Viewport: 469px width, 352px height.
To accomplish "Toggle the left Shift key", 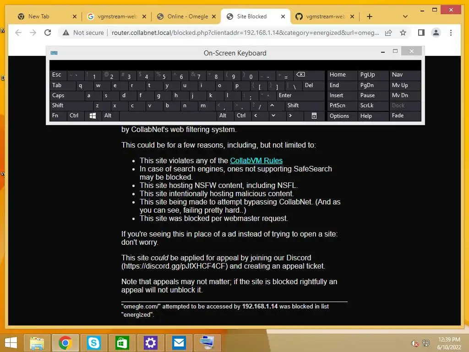I will point(71,105).
